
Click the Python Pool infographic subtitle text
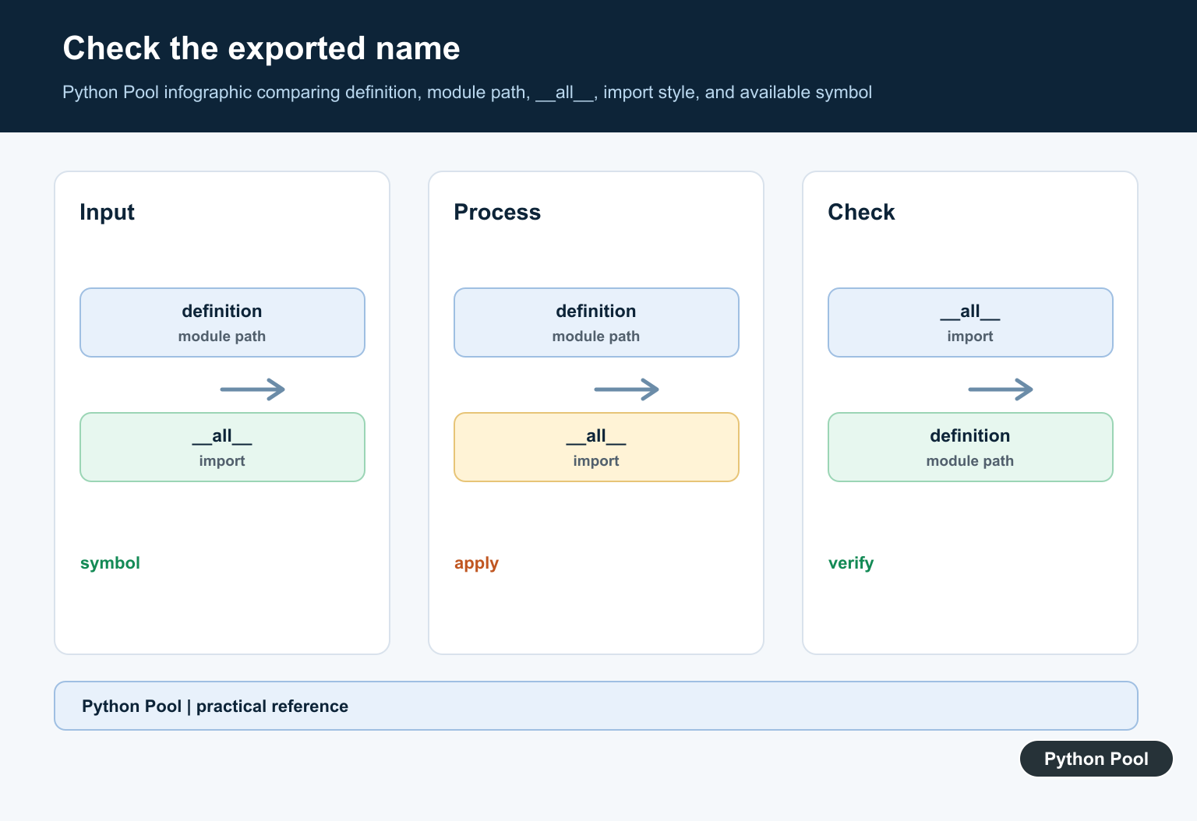(x=467, y=92)
